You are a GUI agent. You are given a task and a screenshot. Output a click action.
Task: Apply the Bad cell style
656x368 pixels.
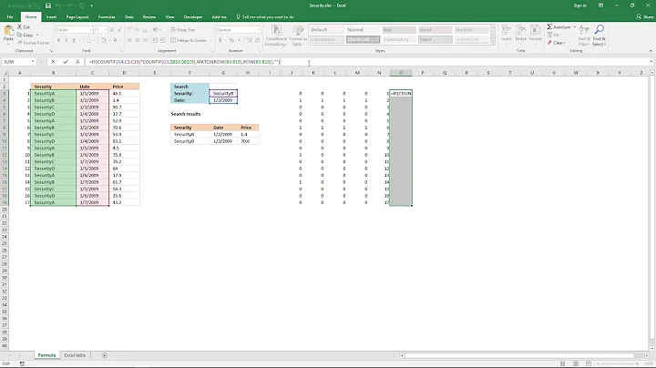(x=399, y=30)
